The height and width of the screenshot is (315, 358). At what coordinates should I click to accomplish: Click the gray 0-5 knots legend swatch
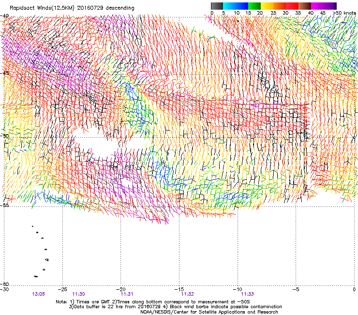pos(217,6)
